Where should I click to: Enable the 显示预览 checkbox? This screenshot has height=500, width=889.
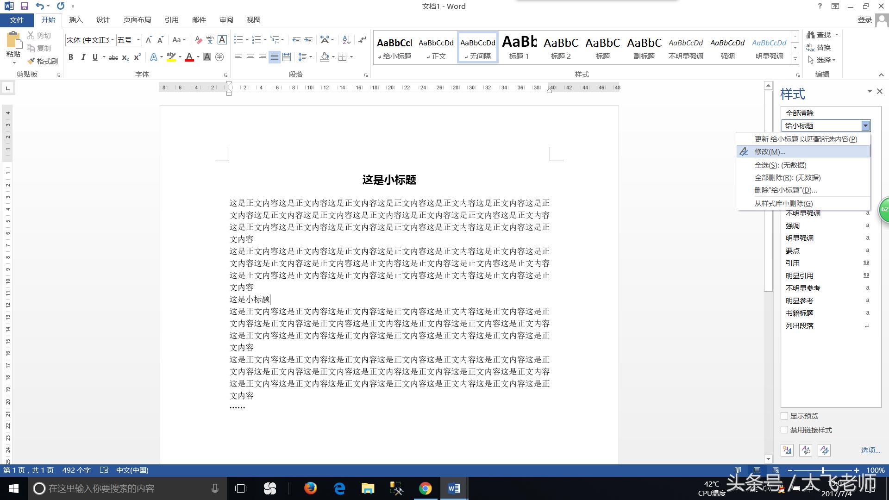pos(784,416)
